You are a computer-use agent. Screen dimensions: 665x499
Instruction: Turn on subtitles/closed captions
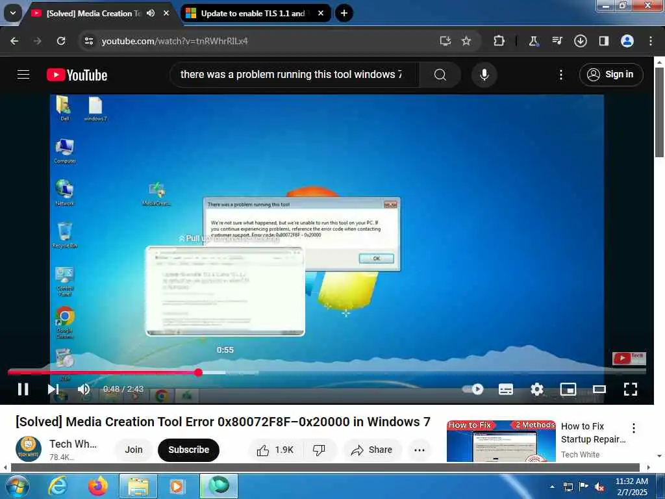(505, 389)
